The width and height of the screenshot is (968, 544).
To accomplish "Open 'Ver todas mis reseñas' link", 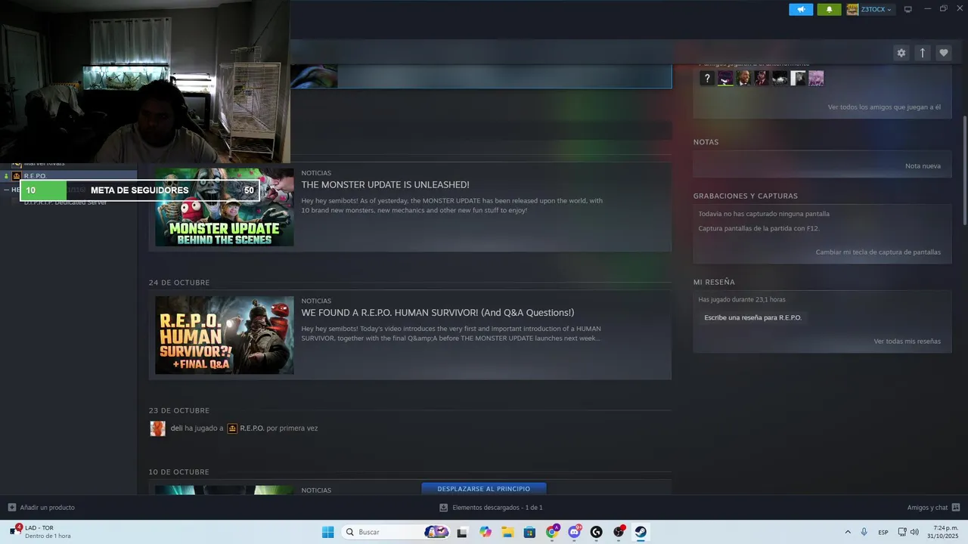I will (907, 342).
